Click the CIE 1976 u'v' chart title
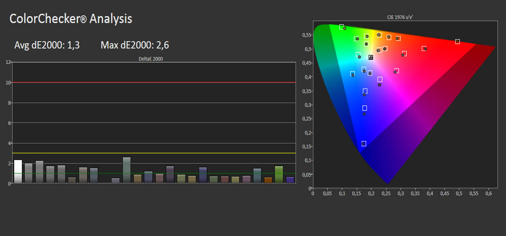This screenshot has width=506, height=236. click(x=400, y=18)
